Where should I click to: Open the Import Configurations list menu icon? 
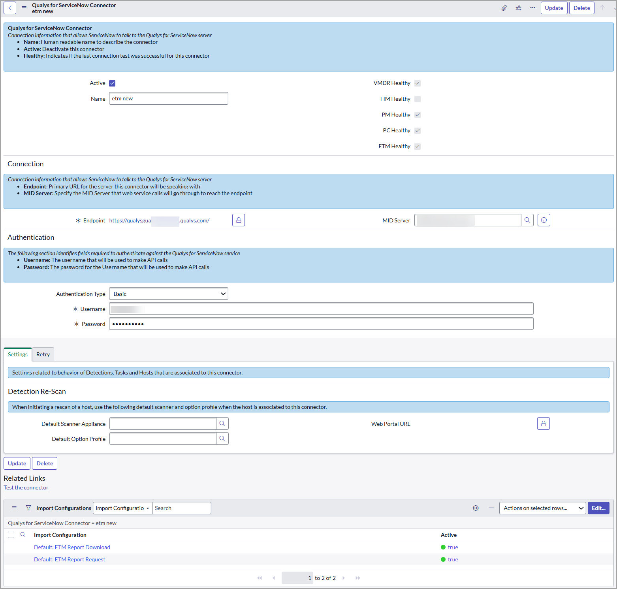(x=14, y=508)
